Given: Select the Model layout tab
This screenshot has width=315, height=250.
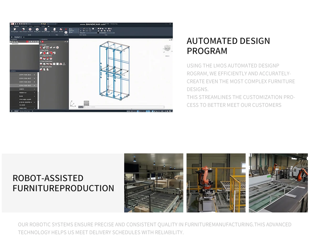Looking at the screenshot, I should (x=16, y=111).
